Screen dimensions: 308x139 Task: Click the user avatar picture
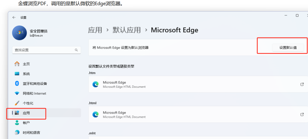[20, 33]
